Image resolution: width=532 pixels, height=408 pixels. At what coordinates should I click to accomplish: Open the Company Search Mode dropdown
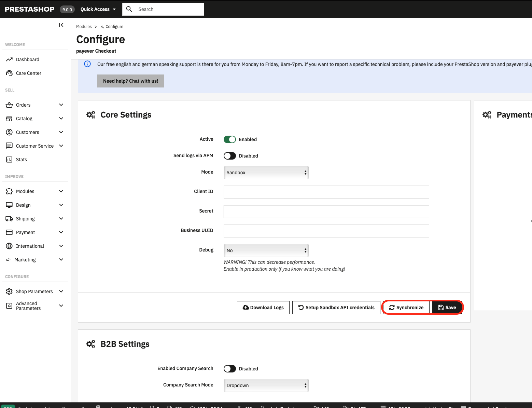pos(266,385)
